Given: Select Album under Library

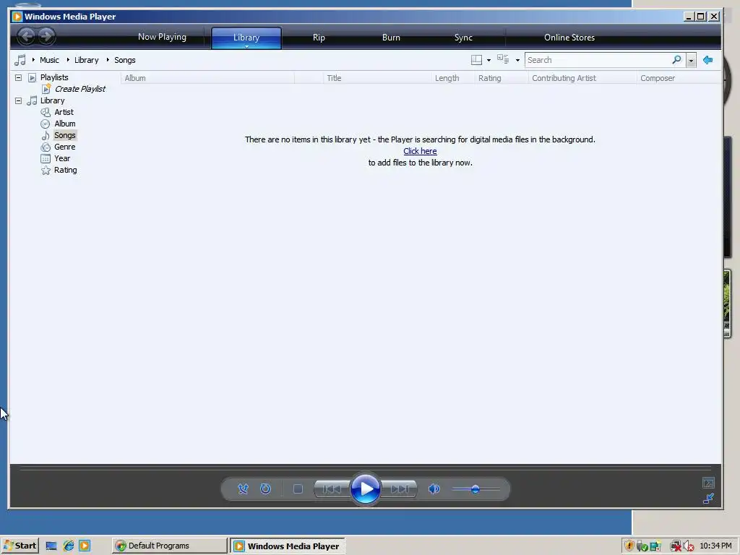Looking at the screenshot, I should coord(64,124).
